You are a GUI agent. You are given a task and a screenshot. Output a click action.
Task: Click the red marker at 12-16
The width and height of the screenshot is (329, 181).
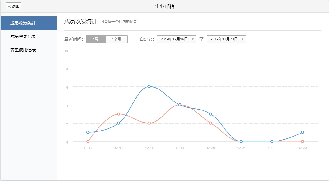(x=87, y=141)
